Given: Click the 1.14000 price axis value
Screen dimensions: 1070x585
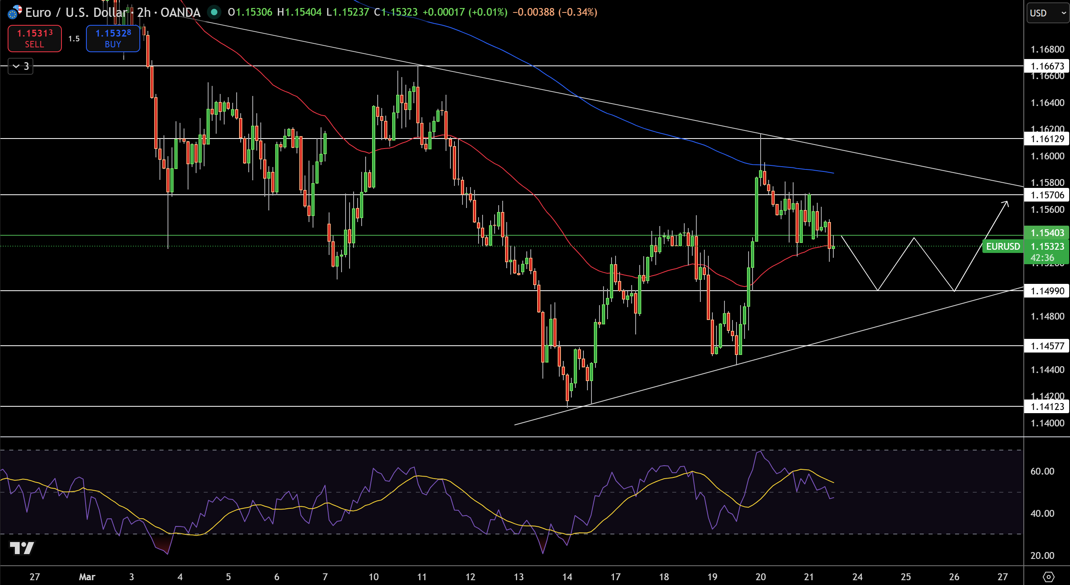Looking at the screenshot, I should tap(1047, 423).
